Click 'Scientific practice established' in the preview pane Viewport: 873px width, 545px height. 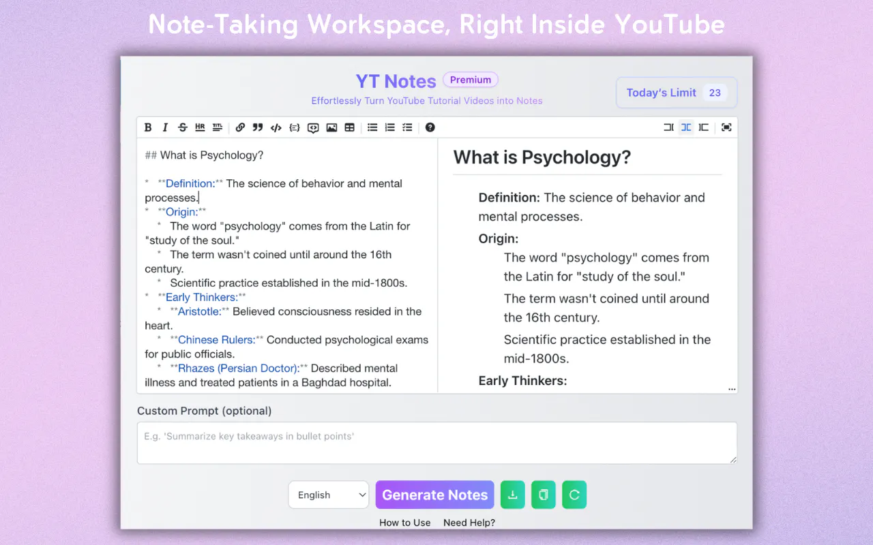[590, 339]
